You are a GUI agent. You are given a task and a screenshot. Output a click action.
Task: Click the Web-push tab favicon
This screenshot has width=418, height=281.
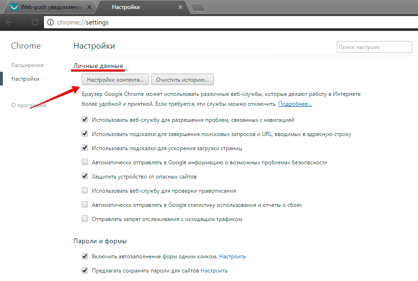(x=14, y=7)
